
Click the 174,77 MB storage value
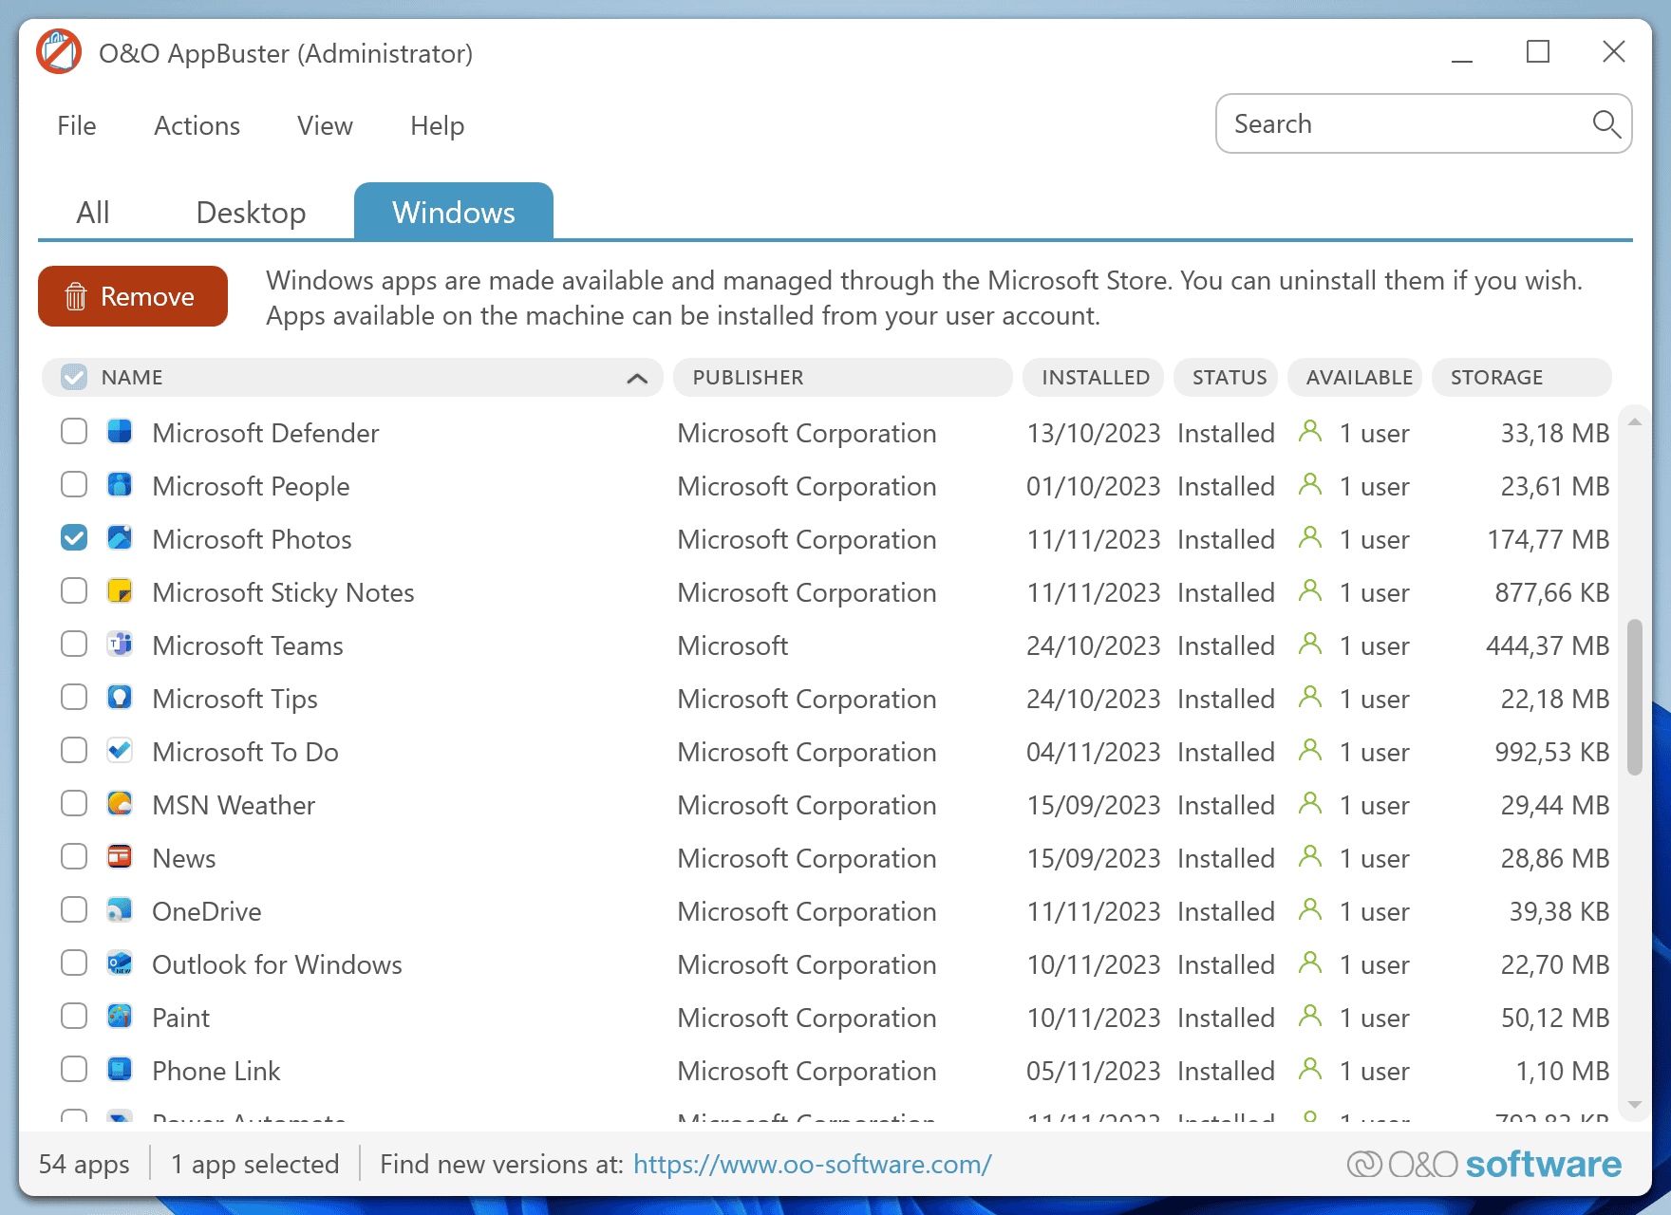1548,539
